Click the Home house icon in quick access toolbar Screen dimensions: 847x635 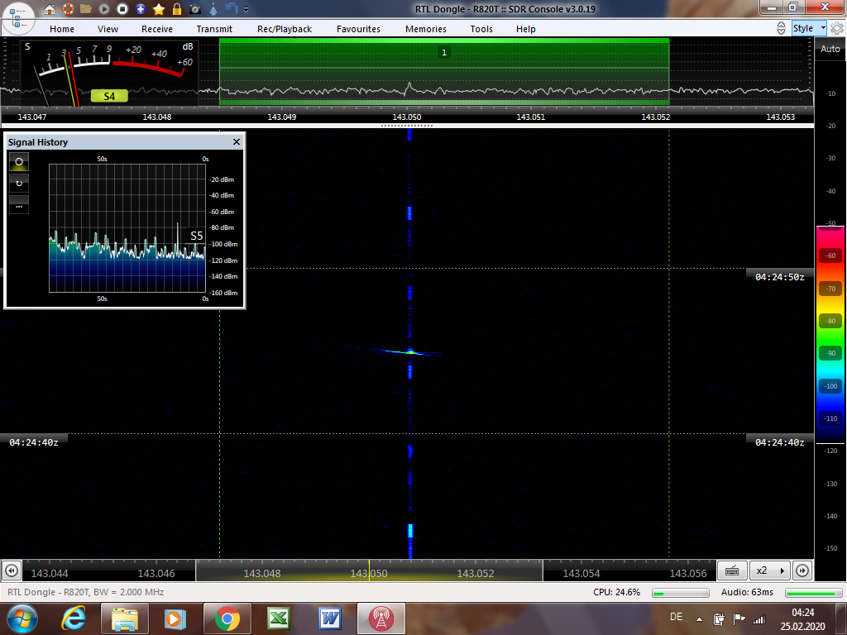pyautogui.click(x=49, y=8)
